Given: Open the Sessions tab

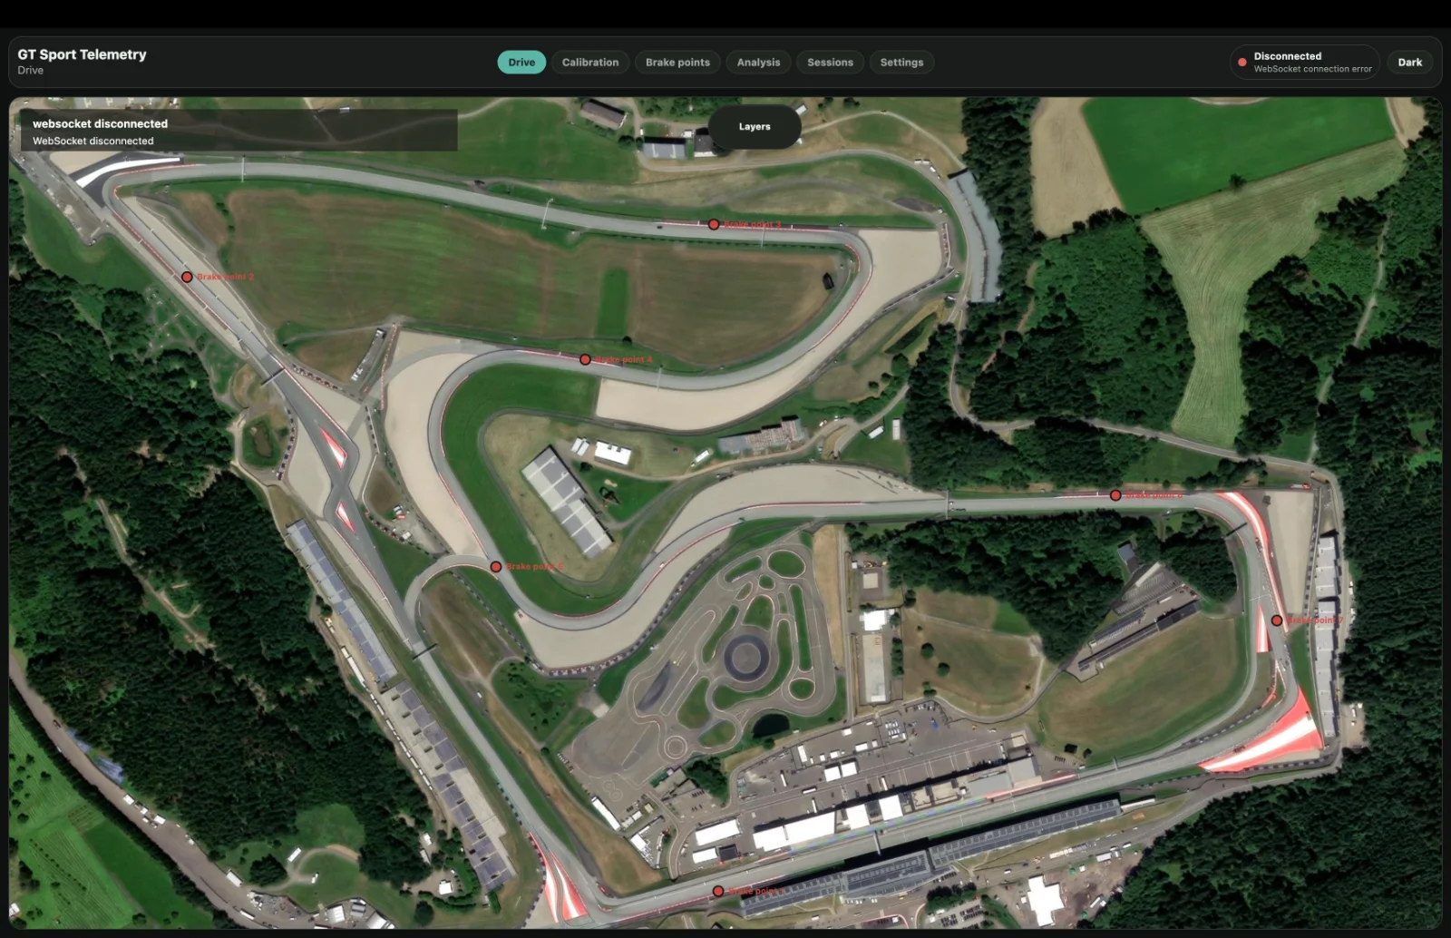Looking at the screenshot, I should pos(830,63).
